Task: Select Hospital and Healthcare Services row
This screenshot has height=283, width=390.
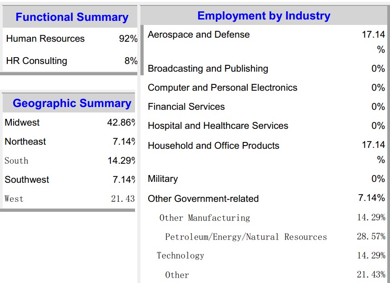Action: pyautogui.click(x=218, y=126)
